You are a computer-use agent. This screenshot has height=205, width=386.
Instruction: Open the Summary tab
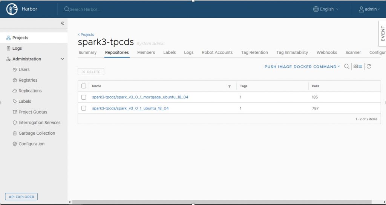click(x=87, y=53)
